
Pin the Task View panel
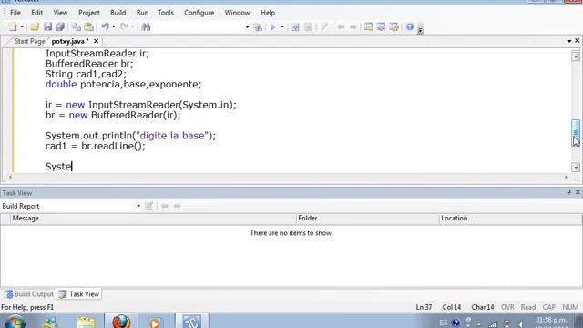point(568,192)
